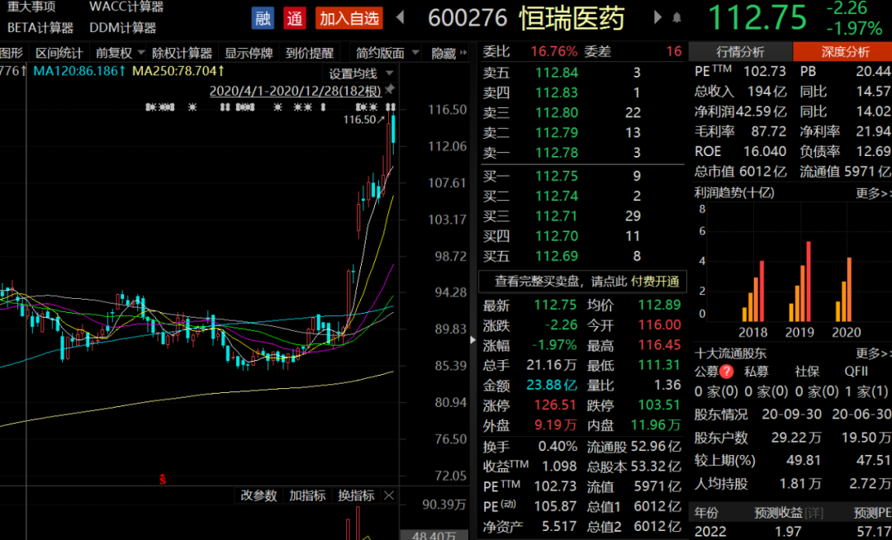Click 加指标 to add an indicator

pyautogui.click(x=306, y=495)
